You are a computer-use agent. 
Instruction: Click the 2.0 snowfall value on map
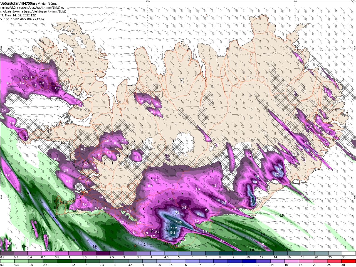[x=234, y=209]
